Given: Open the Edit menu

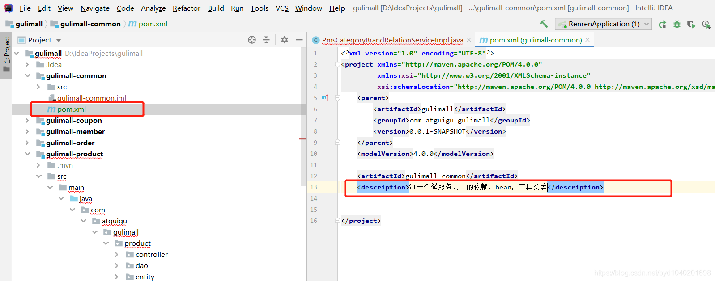Looking at the screenshot, I should click(44, 8).
